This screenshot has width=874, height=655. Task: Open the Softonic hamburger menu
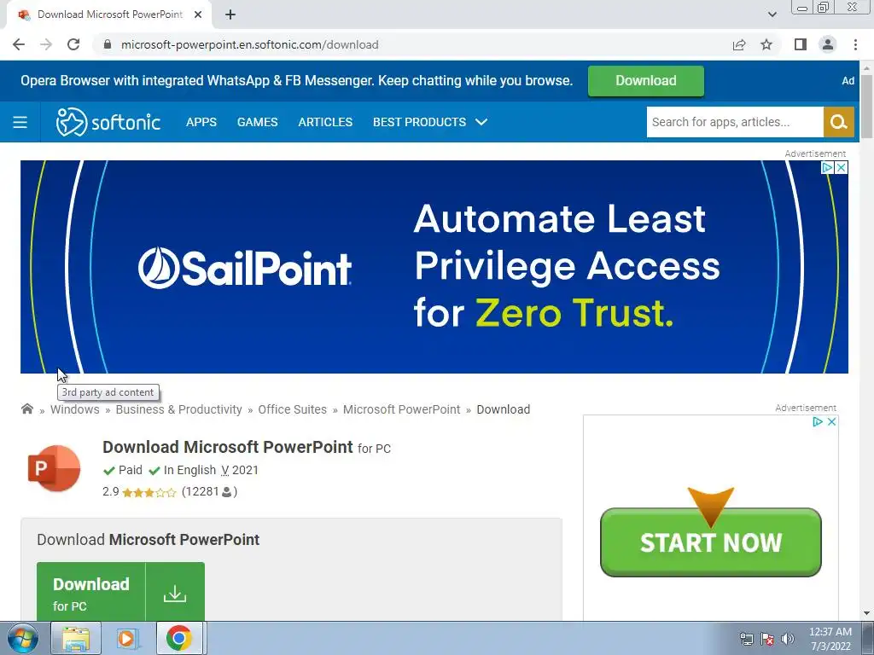pos(20,122)
